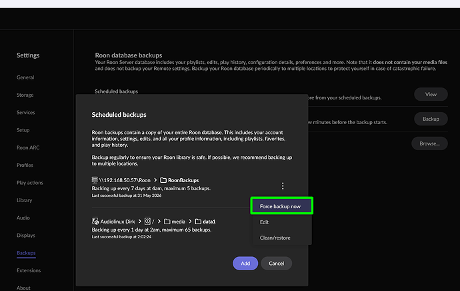Open Extensions settings section

[29, 270]
